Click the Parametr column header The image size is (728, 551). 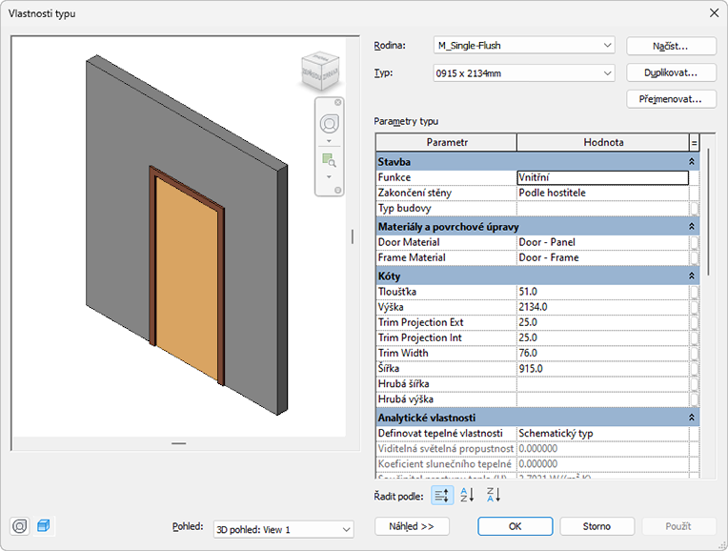click(446, 143)
